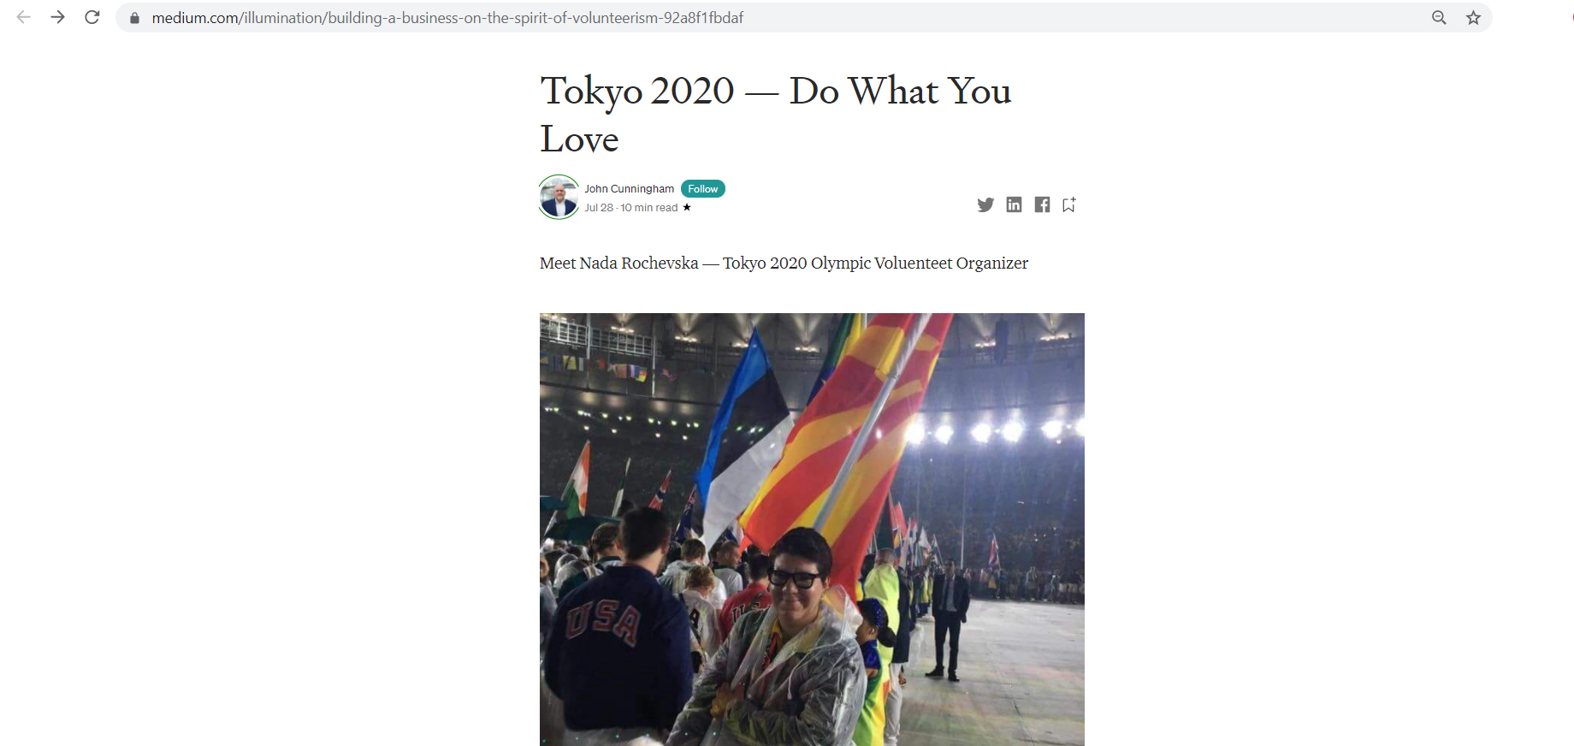
Task: Bookmark this page with the star icon
Action: click(x=1473, y=17)
